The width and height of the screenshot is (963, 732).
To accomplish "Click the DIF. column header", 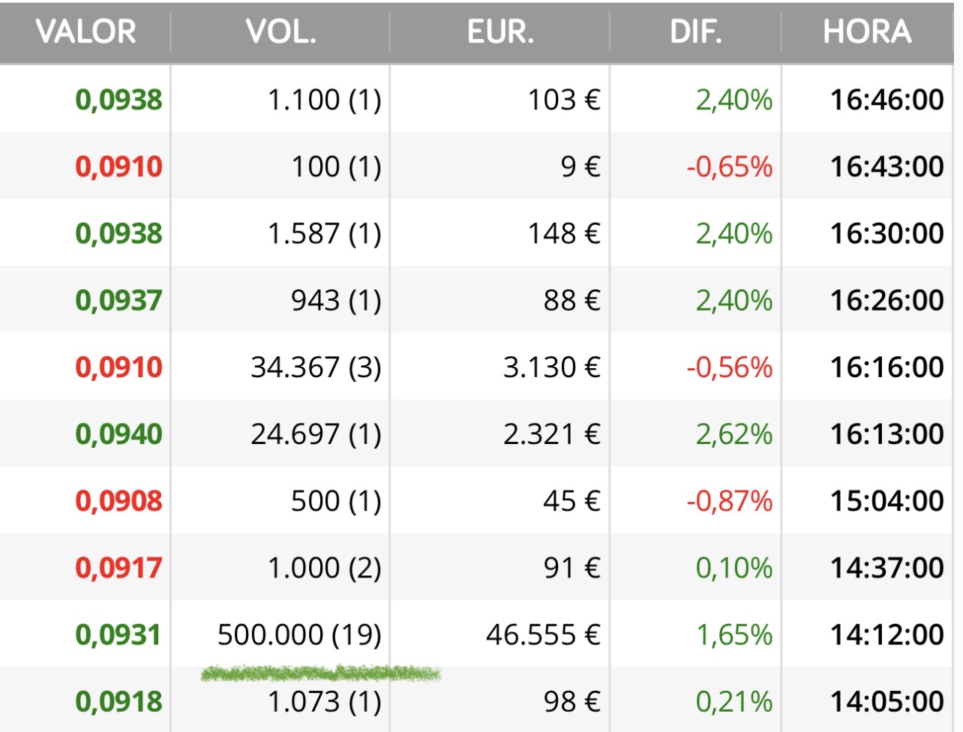I will click(x=696, y=32).
